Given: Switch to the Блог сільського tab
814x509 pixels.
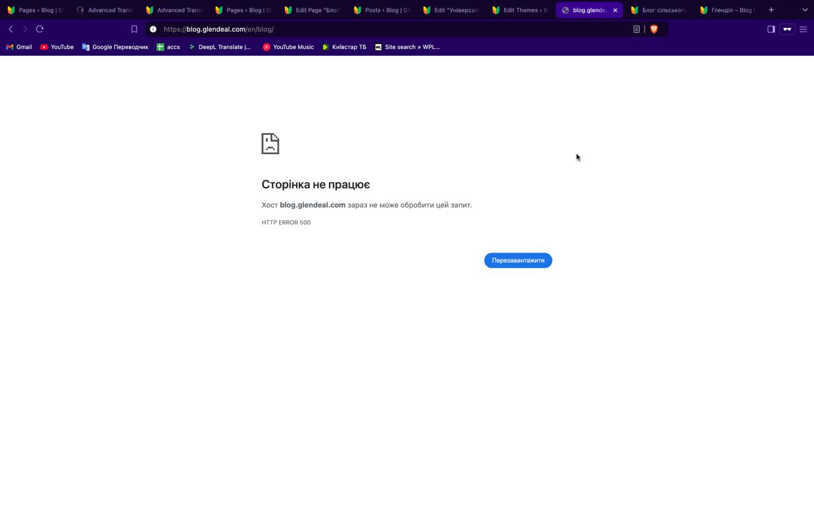Looking at the screenshot, I should click(659, 10).
